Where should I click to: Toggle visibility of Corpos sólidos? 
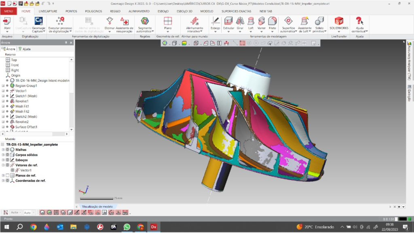point(7,155)
